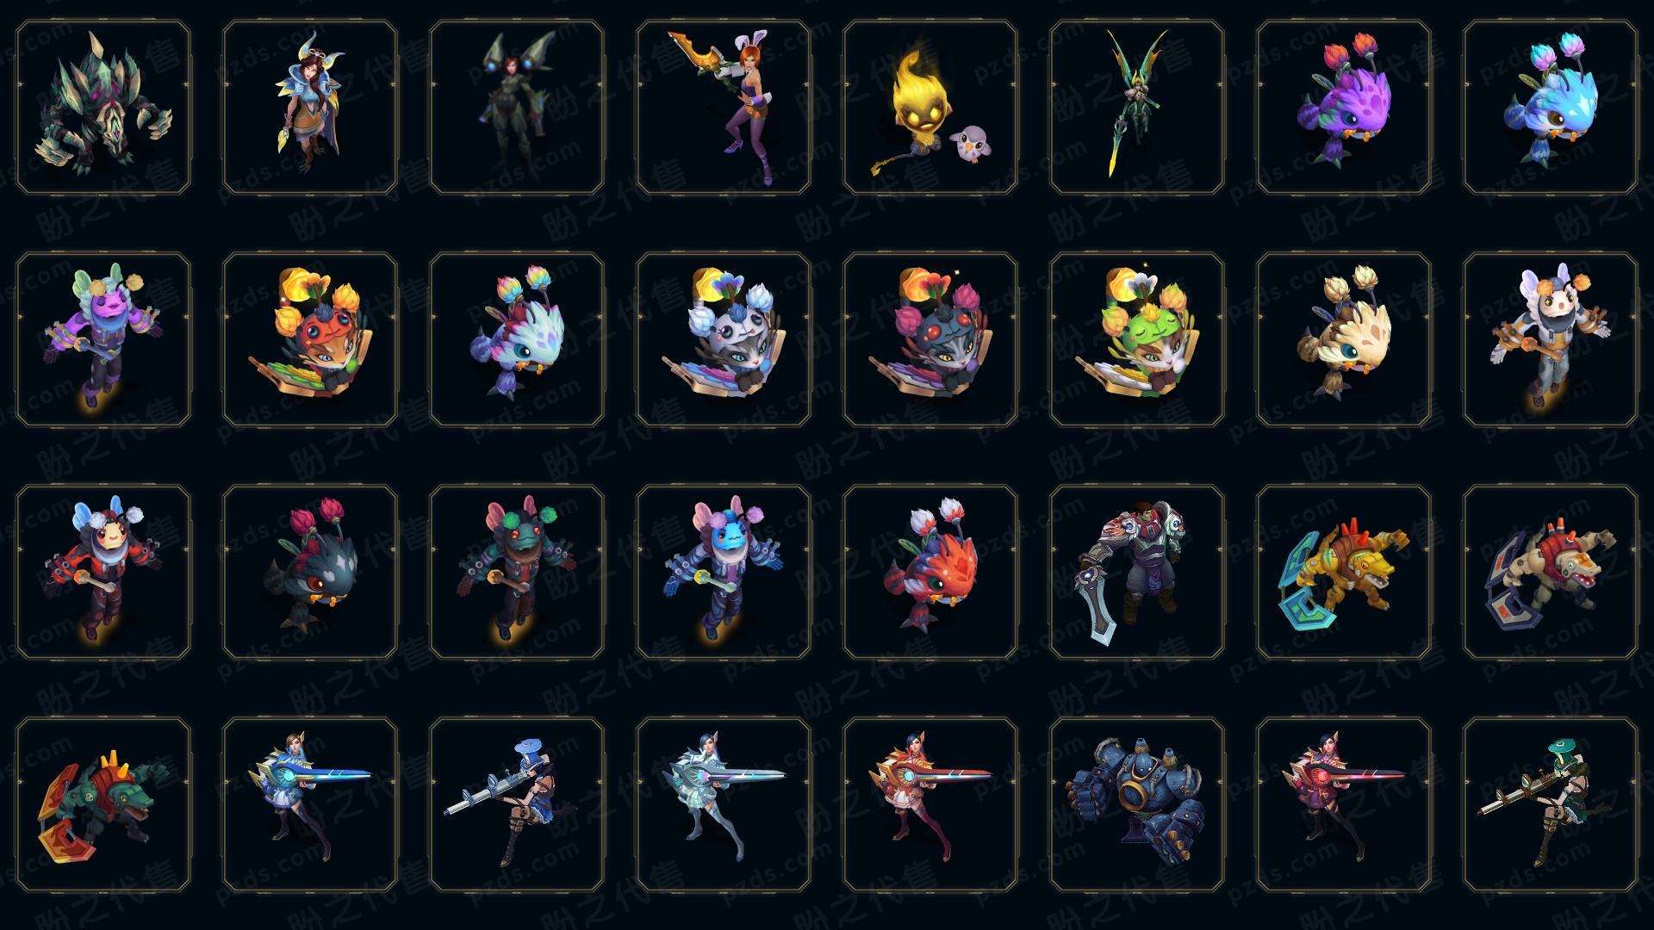Image resolution: width=1654 pixels, height=930 pixels.
Task: Choose the cream-colored feathered bird pet
Action: tap(1344, 339)
